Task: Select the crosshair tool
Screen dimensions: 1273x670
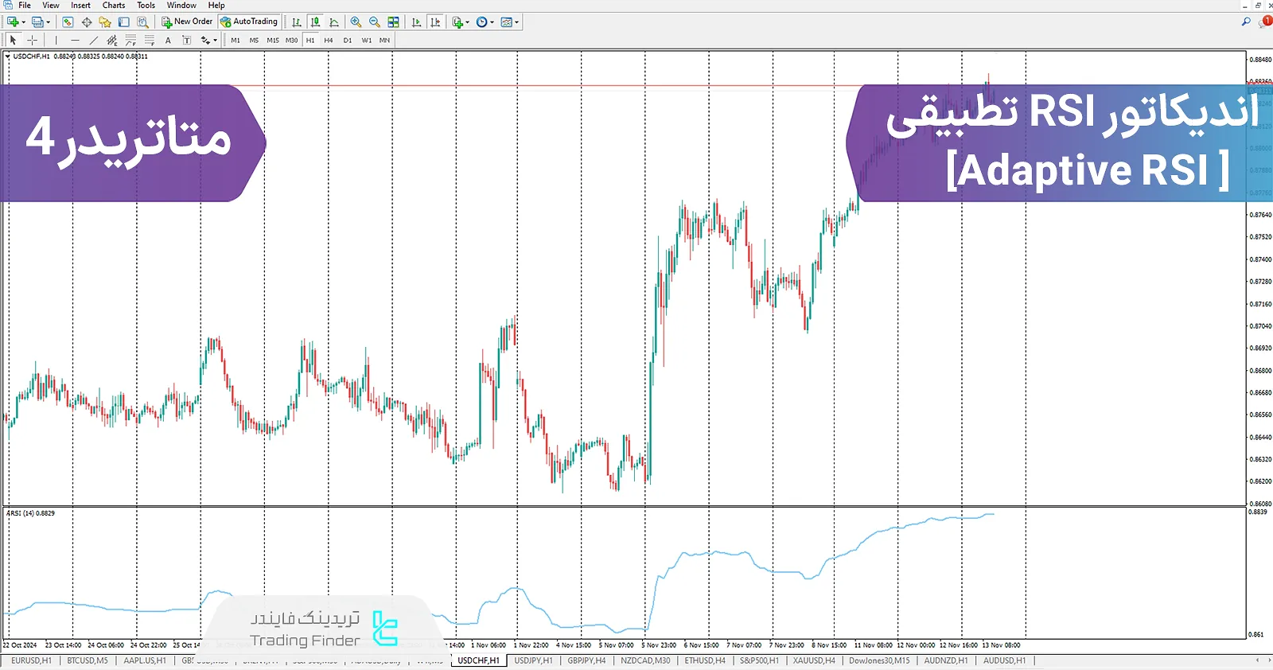Action: (32, 40)
